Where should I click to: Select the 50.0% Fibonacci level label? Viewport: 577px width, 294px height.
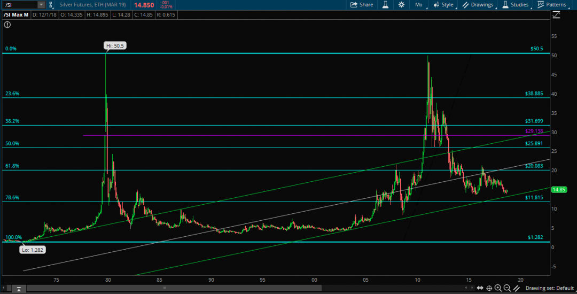(x=12, y=143)
